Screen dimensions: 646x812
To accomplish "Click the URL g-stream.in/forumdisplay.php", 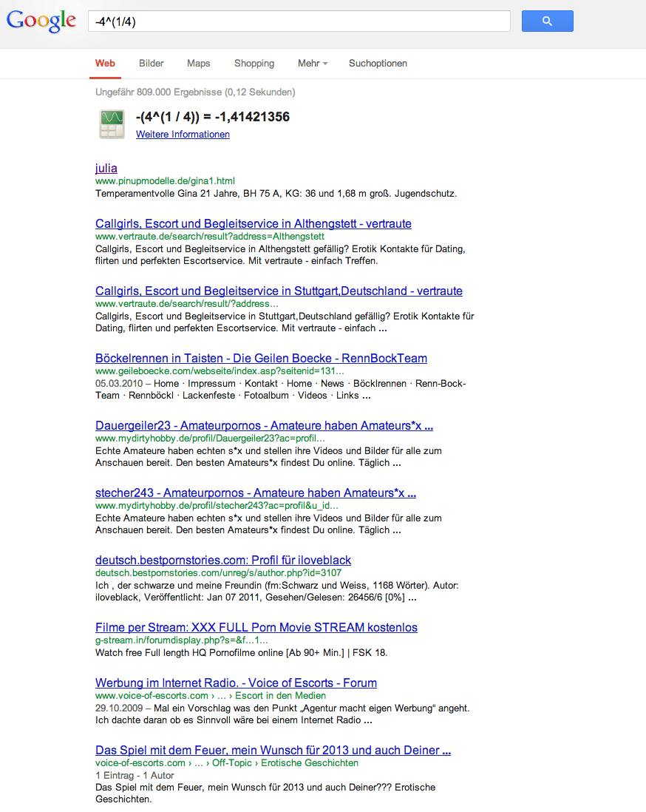I will tap(182, 640).
